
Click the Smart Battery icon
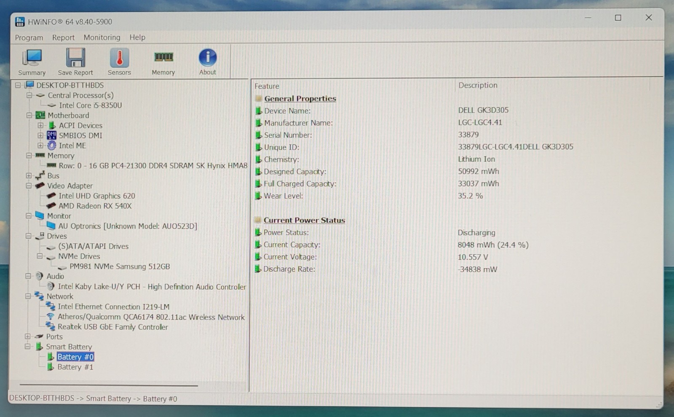pos(39,347)
